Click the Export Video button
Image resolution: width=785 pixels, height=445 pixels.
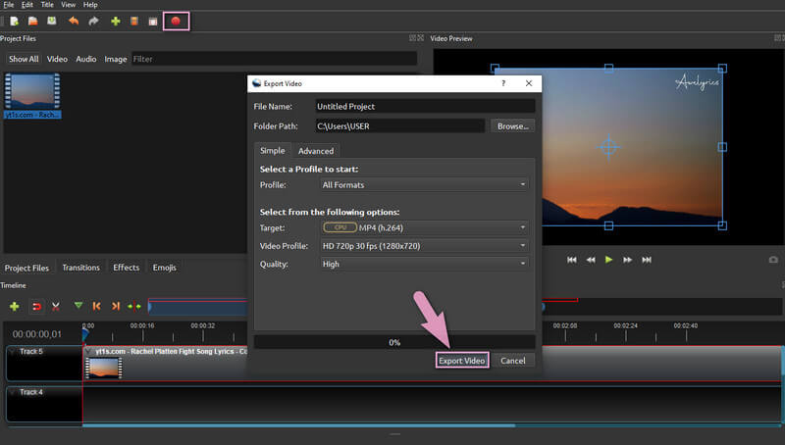click(461, 361)
